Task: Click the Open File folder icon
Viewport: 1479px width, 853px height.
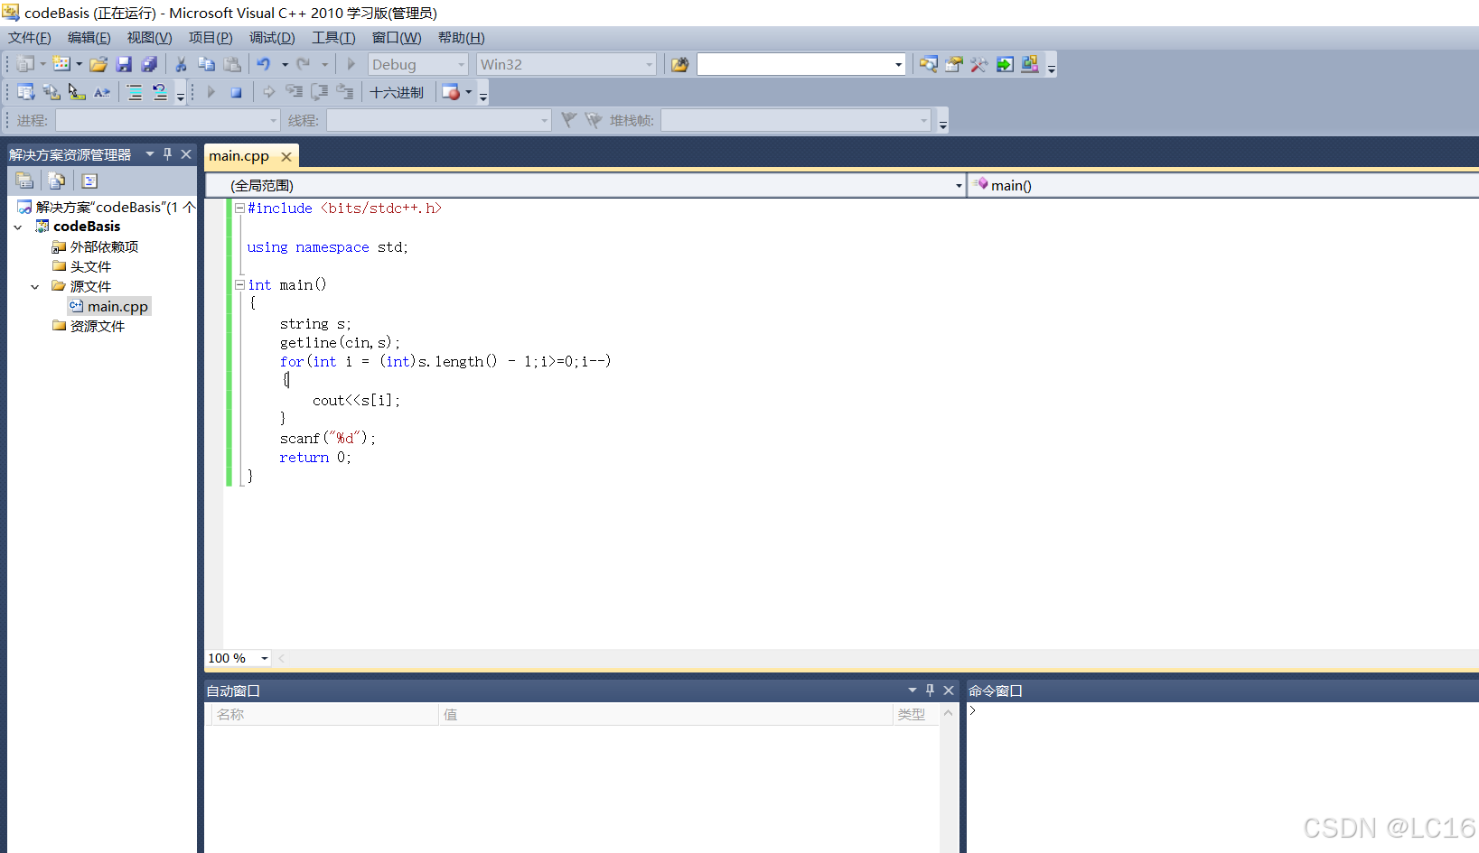Action: pyautogui.click(x=99, y=63)
